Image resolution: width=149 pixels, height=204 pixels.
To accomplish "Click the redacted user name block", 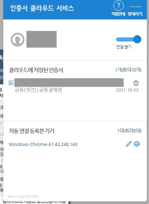I will (x=41, y=39).
